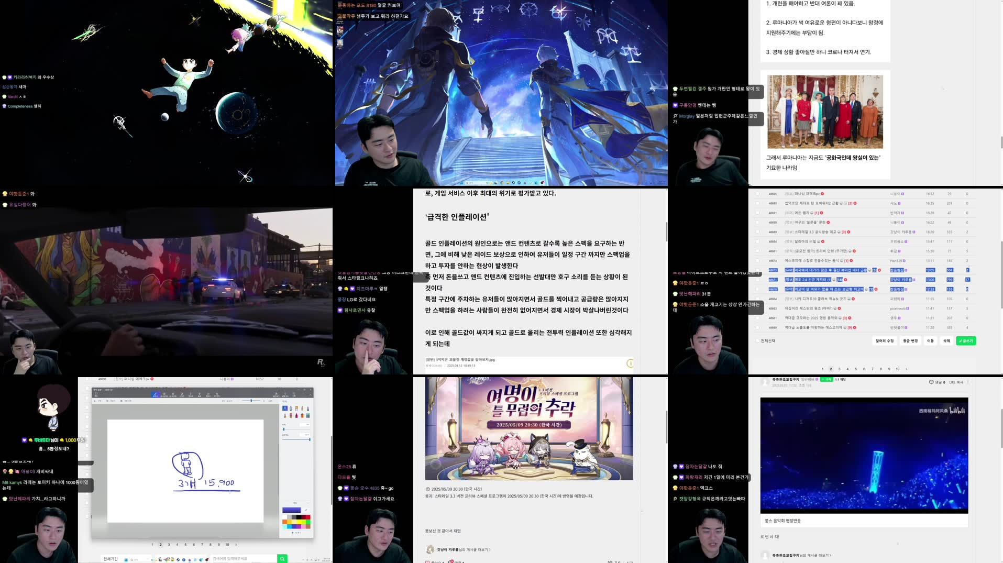Image resolution: width=1003 pixels, height=563 pixels.
Task: Select the Eraser tool in Paint 3D
Action: coord(291,415)
